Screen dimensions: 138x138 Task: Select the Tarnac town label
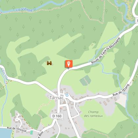click(57, 98)
